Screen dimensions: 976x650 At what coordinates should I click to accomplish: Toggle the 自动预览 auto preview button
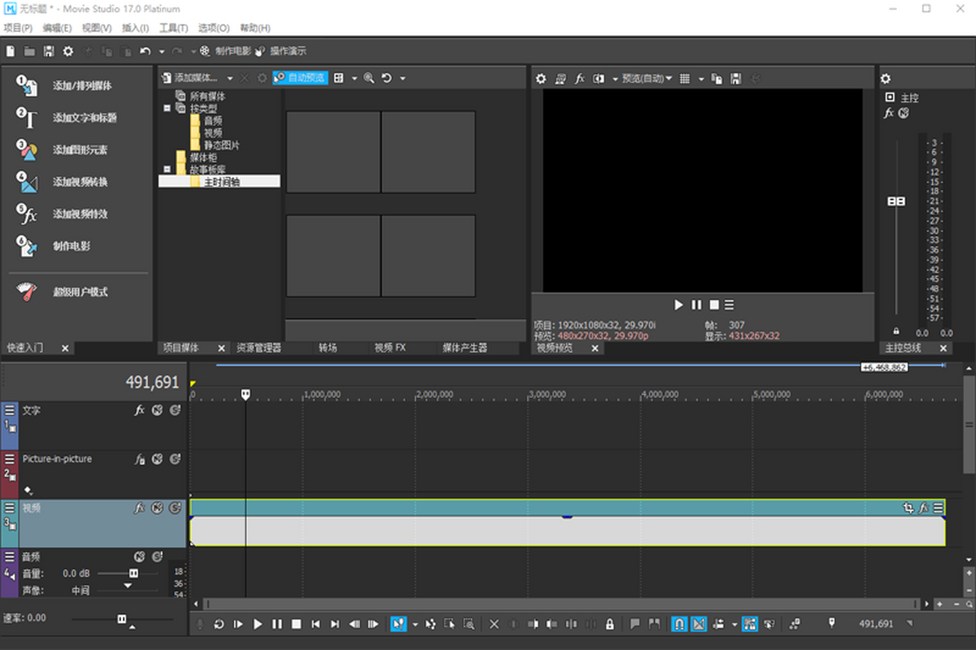300,78
